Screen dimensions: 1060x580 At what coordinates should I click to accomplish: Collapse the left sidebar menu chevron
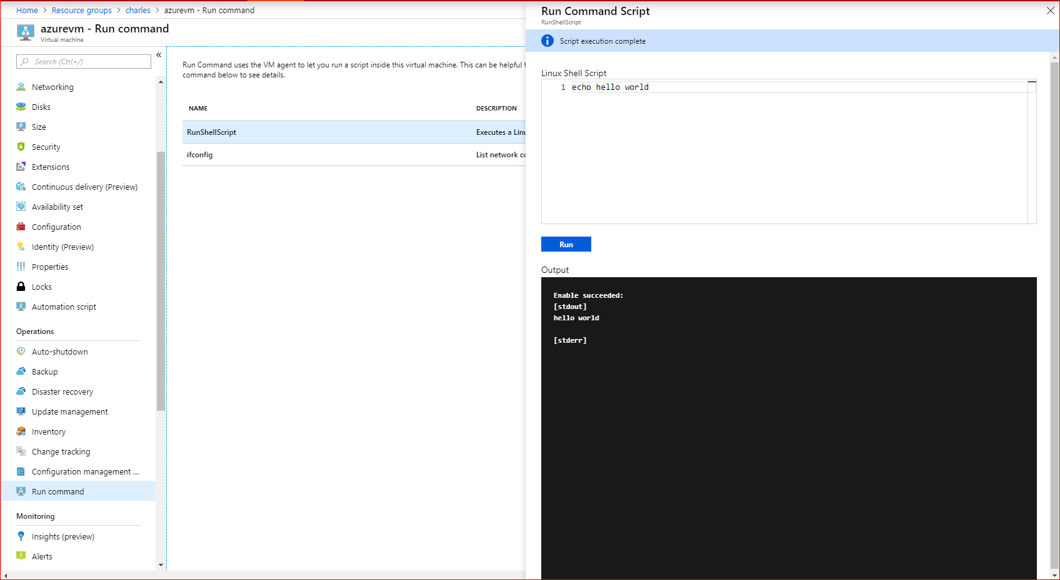click(x=159, y=55)
